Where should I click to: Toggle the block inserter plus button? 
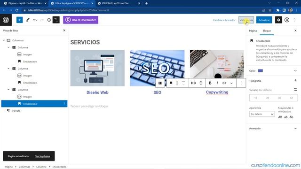19,20
